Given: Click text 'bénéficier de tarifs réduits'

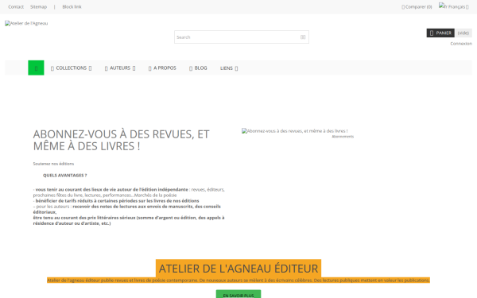Looking at the screenshot, I should [x=117, y=201].
